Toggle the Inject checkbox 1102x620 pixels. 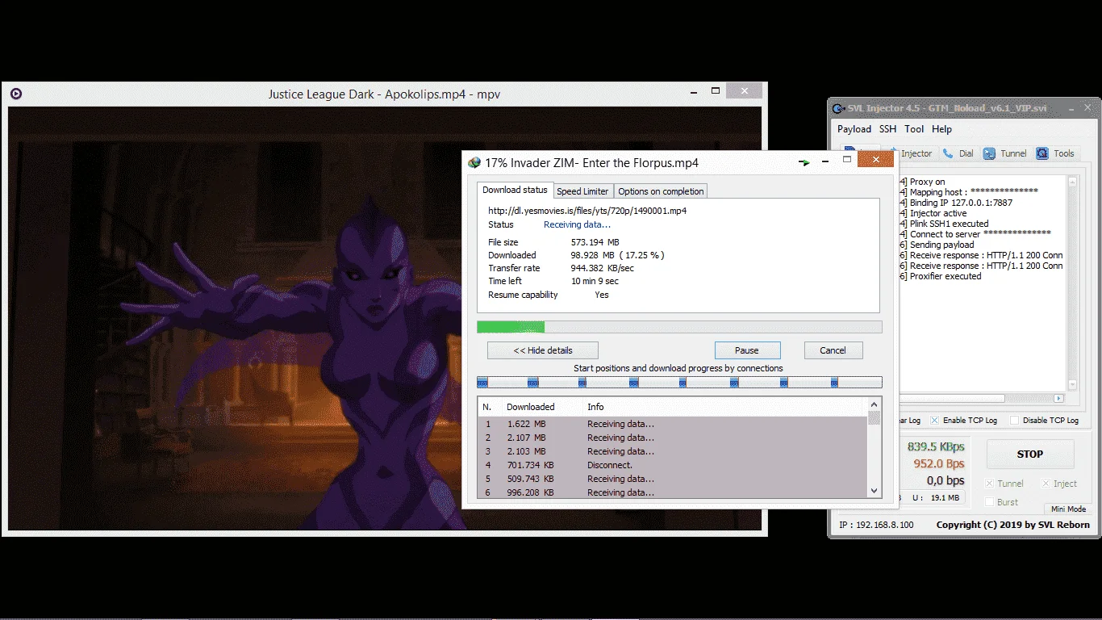pos(1046,484)
